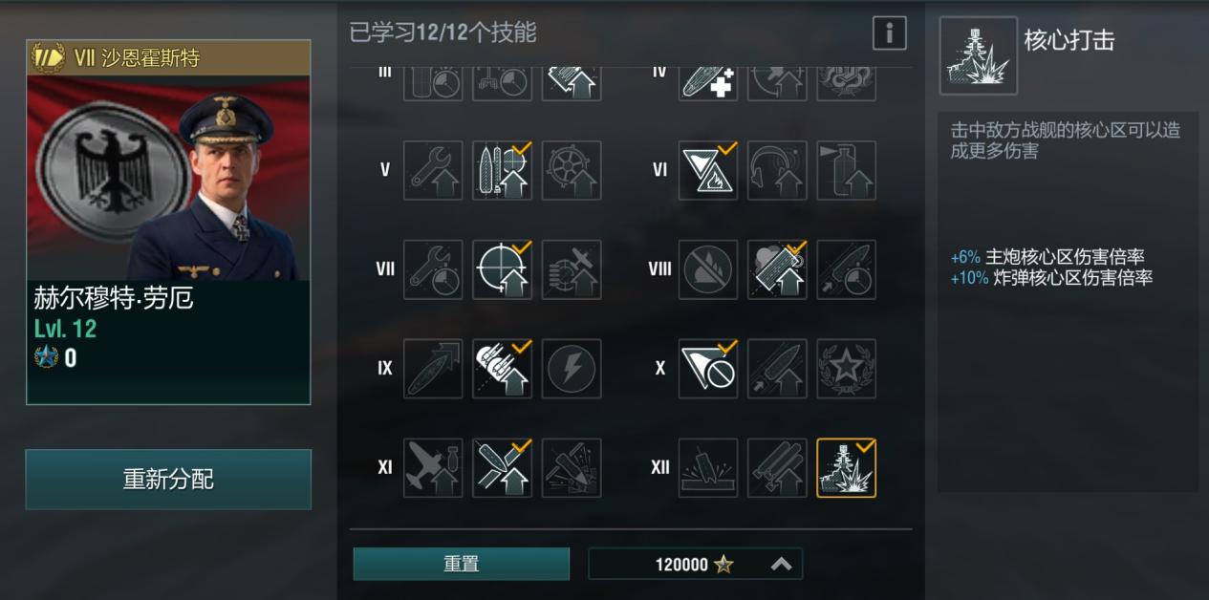1209x600 pixels.
Task: Click the 重新分配 button
Action: (168, 480)
